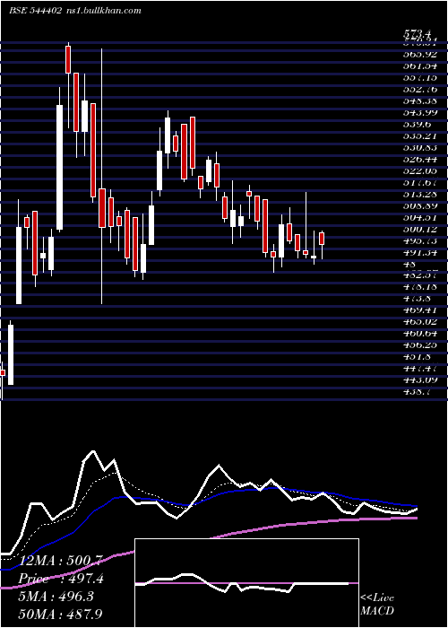Select the 543.99 price axis label
Viewport: 448px width, 628px height.
click(422, 112)
